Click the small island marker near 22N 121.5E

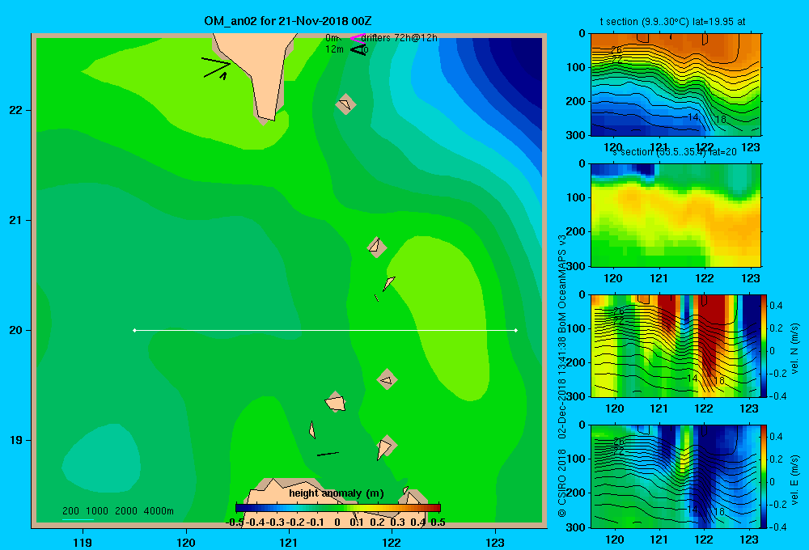(345, 104)
